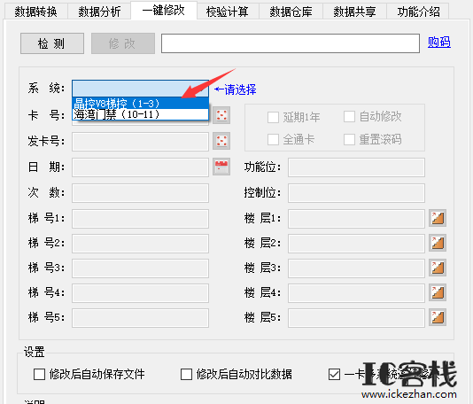Click the card scan icon beside 卡号 field
The height and width of the screenshot is (404, 473).
221,115
